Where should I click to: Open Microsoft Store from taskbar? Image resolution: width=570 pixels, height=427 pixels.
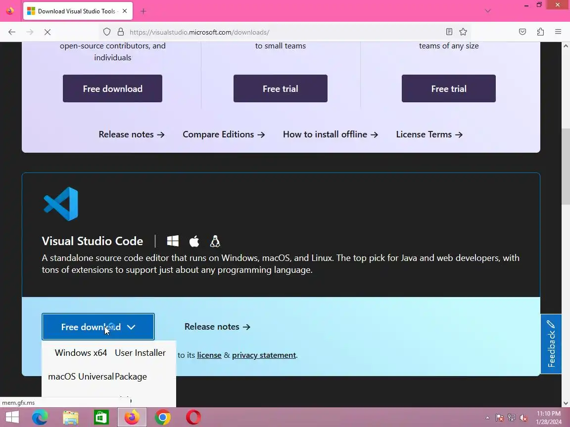click(x=101, y=417)
